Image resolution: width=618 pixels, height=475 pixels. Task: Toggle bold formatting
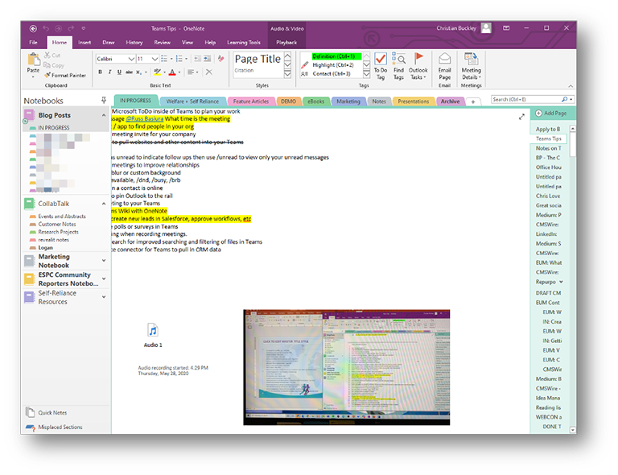coord(100,72)
